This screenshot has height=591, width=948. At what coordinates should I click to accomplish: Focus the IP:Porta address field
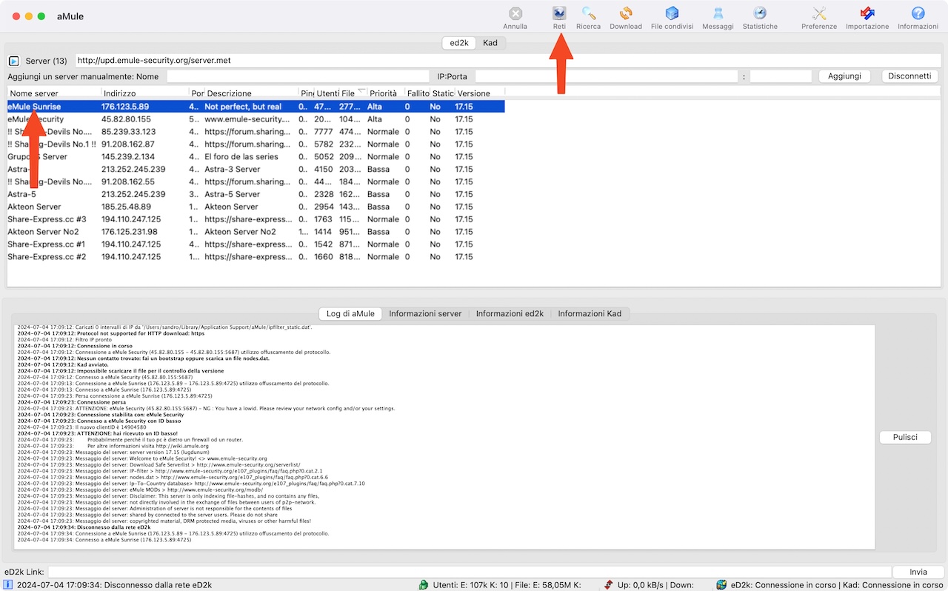coord(607,76)
